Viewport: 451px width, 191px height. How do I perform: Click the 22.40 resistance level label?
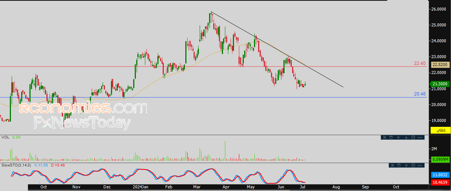[419, 63]
